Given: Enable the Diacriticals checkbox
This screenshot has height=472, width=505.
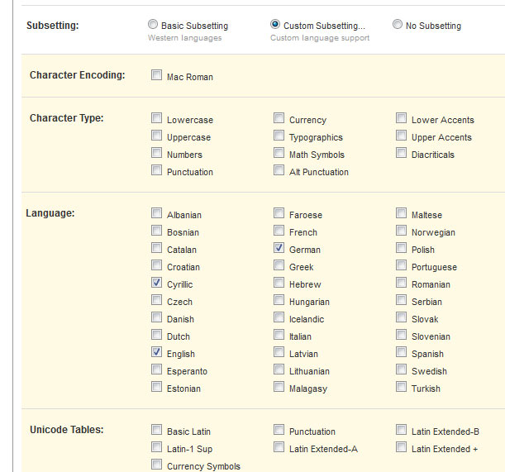Looking at the screenshot, I should (x=402, y=153).
